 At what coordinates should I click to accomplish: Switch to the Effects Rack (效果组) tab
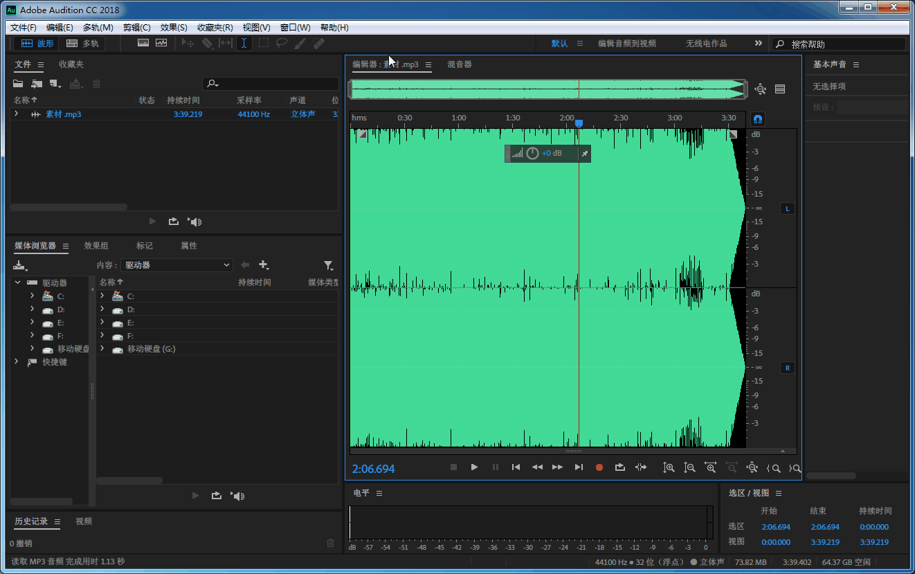pos(96,246)
